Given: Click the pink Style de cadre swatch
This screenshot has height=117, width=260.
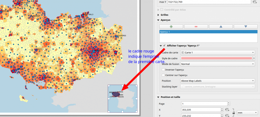Looking at the screenshot, I should click(216, 58).
